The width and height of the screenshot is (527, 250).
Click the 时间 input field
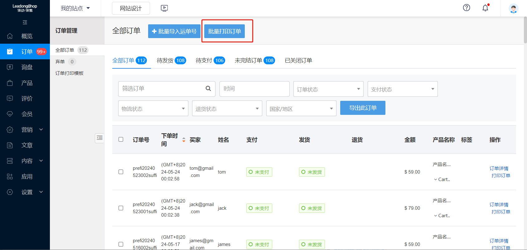click(x=254, y=89)
